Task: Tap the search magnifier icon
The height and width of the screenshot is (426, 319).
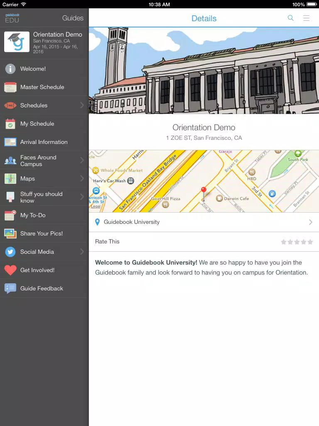Action: (290, 18)
